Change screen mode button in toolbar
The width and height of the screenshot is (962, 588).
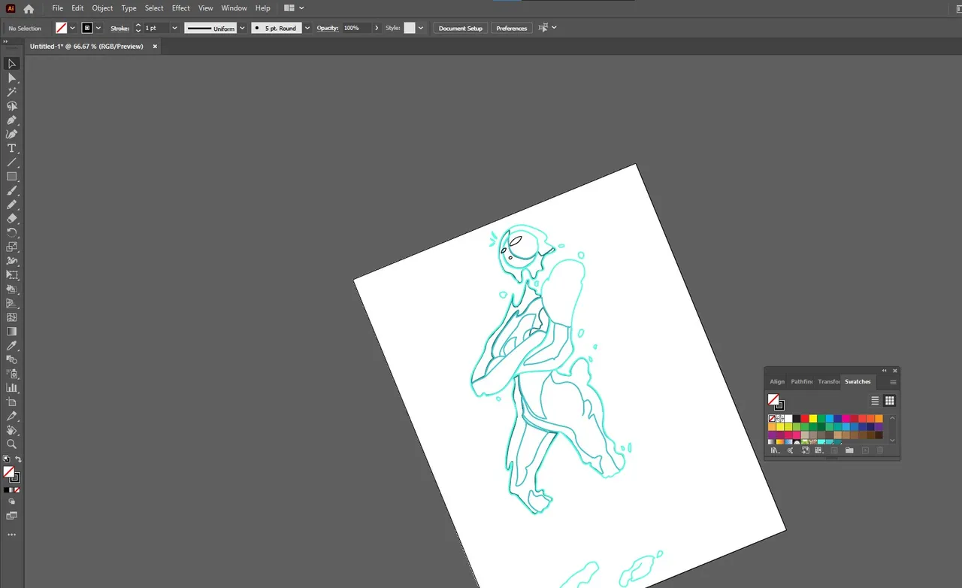(11, 516)
